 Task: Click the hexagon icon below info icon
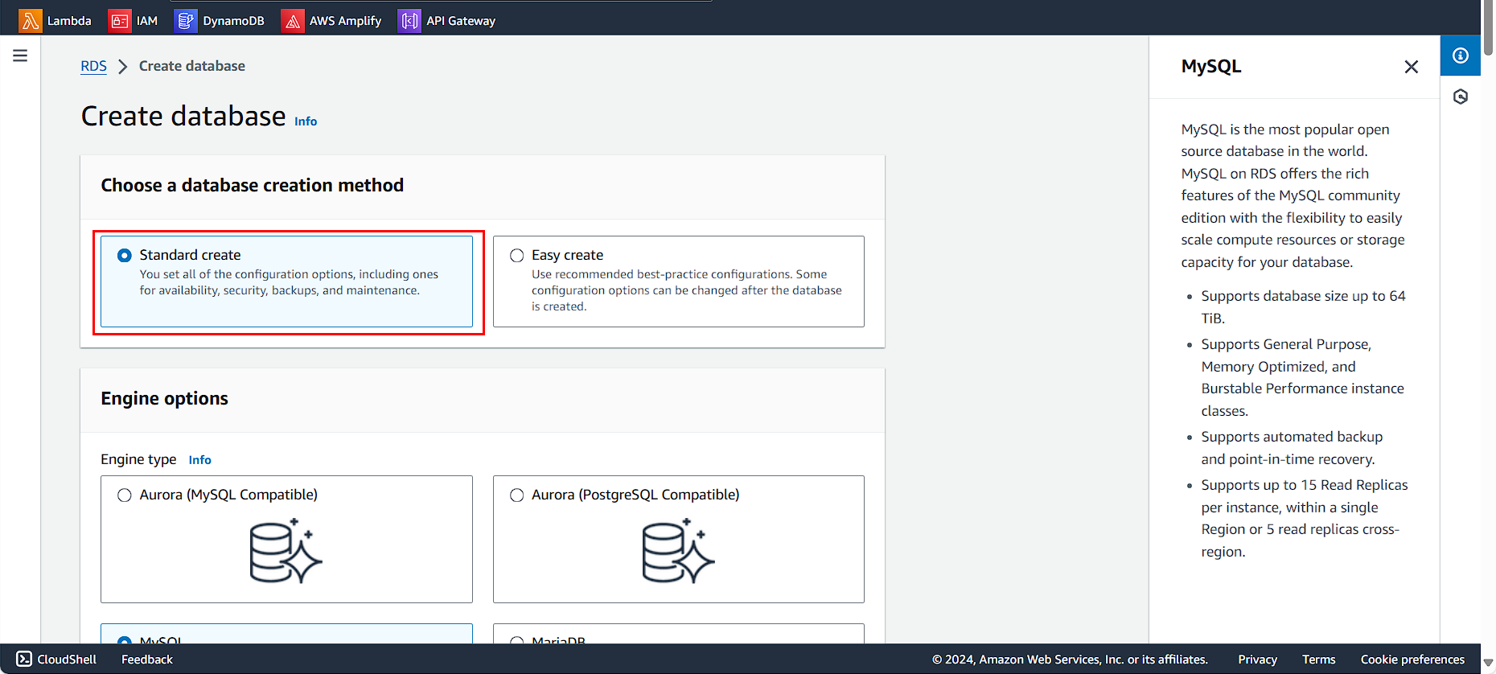(1460, 97)
